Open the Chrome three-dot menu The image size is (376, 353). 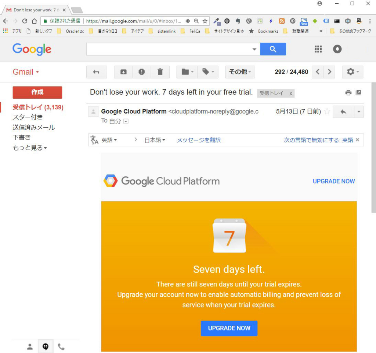coord(370,21)
